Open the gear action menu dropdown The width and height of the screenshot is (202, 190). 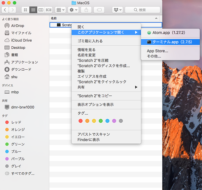click(73, 10)
